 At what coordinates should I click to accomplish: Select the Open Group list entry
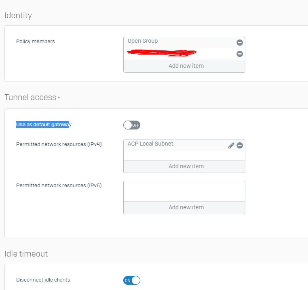pyautogui.click(x=162, y=42)
